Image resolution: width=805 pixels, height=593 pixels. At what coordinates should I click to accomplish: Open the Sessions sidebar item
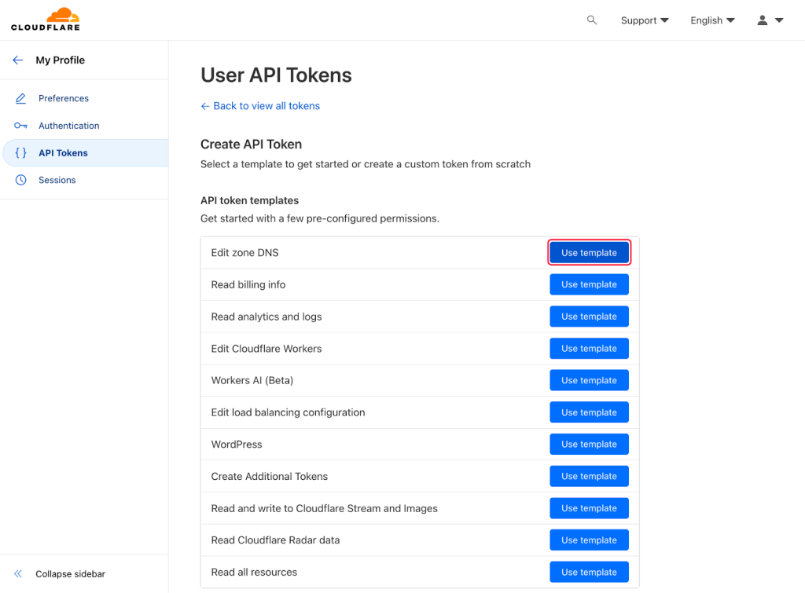pyautogui.click(x=57, y=180)
